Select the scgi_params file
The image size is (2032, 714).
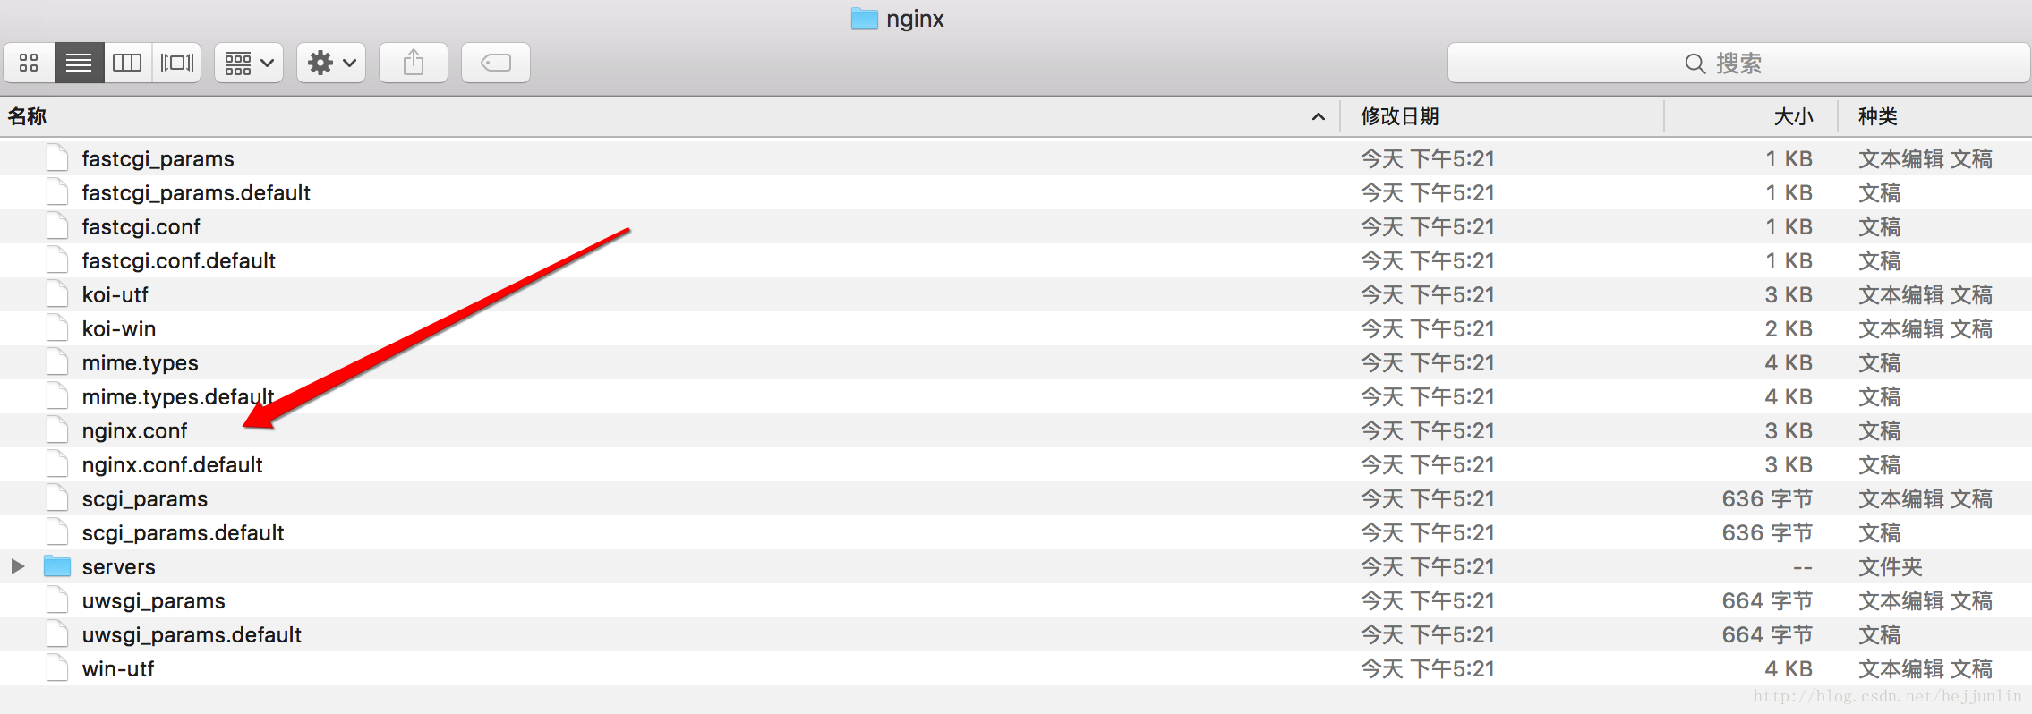click(144, 499)
